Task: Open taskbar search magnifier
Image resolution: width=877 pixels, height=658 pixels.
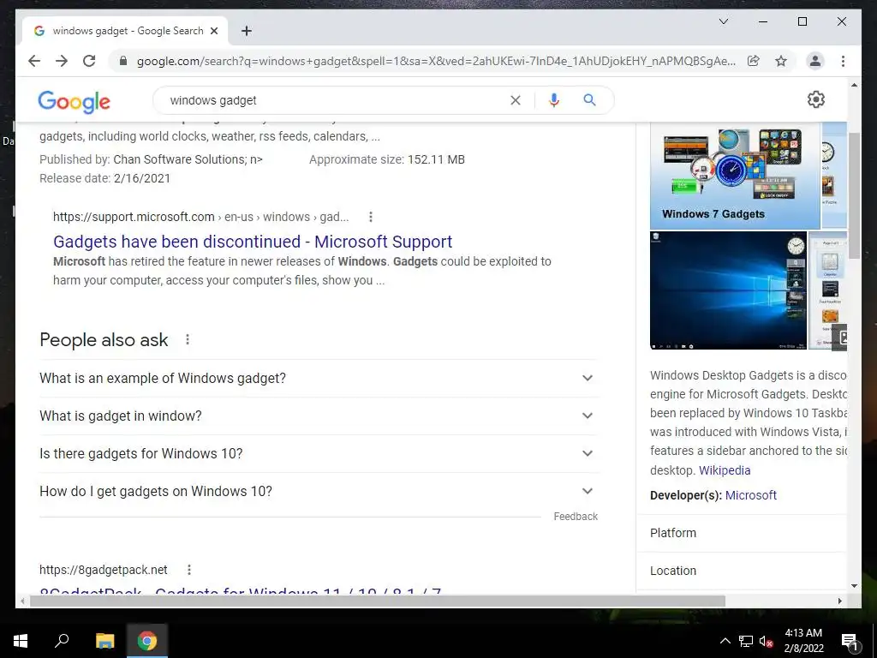Action: (x=62, y=640)
